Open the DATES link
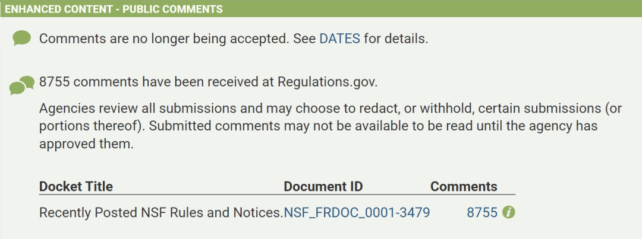 [x=340, y=39]
